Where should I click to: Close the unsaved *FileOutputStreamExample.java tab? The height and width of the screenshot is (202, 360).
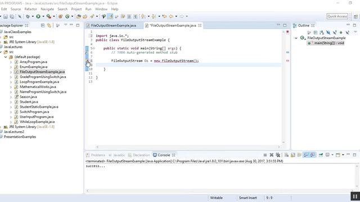click(x=200, y=25)
